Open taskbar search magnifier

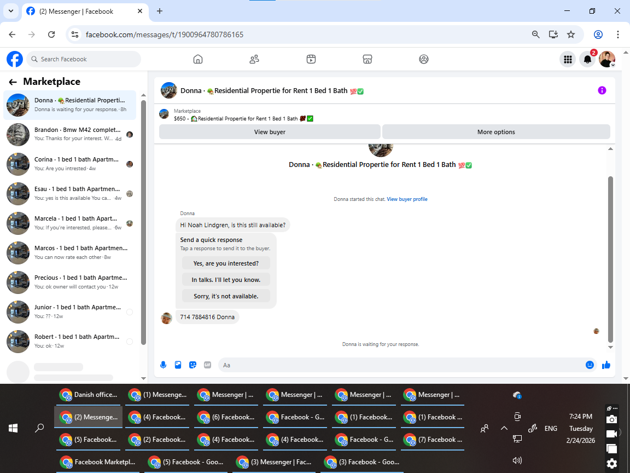[39, 428]
